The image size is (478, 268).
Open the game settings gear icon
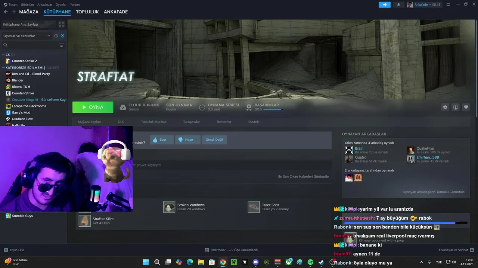[445, 107]
